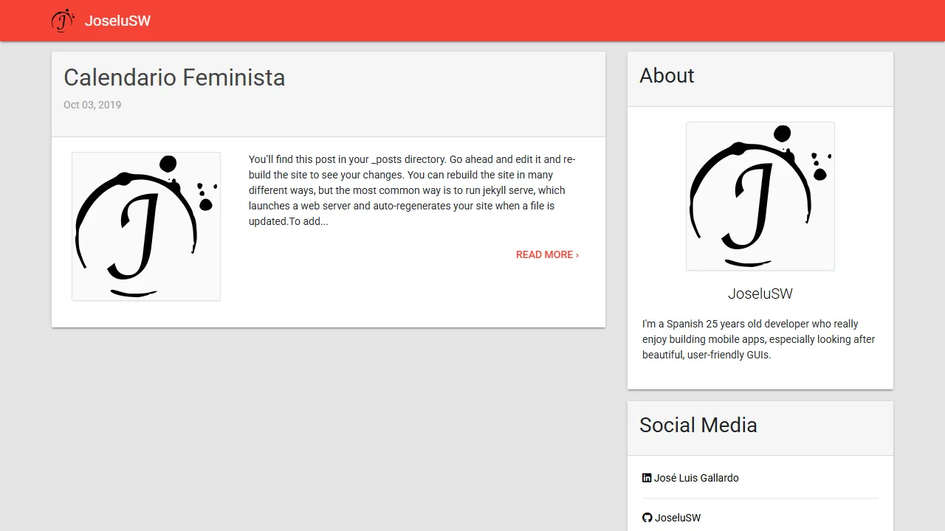This screenshot has width=945, height=531.
Task: Select the post excerpt text paragraph
Action: [412, 190]
